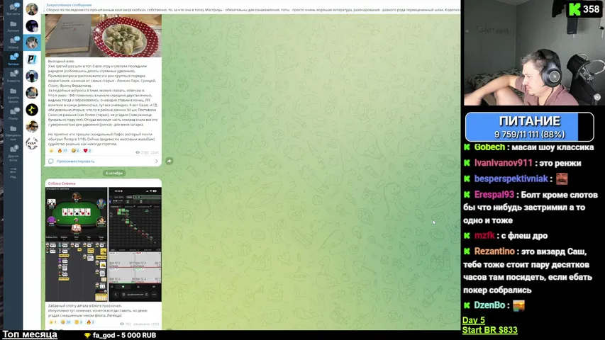
Task: Open the last circular emblem avatar chat
Action: click(32, 143)
